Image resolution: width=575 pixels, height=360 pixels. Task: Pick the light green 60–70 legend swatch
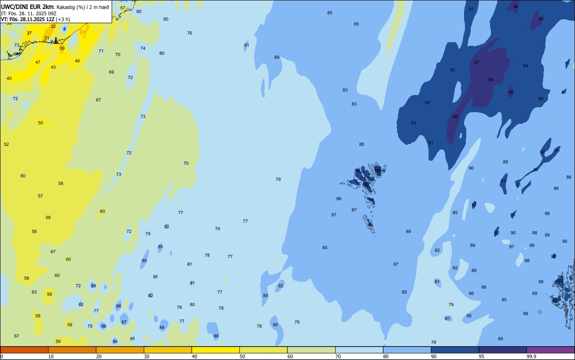[x=311, y=350]
